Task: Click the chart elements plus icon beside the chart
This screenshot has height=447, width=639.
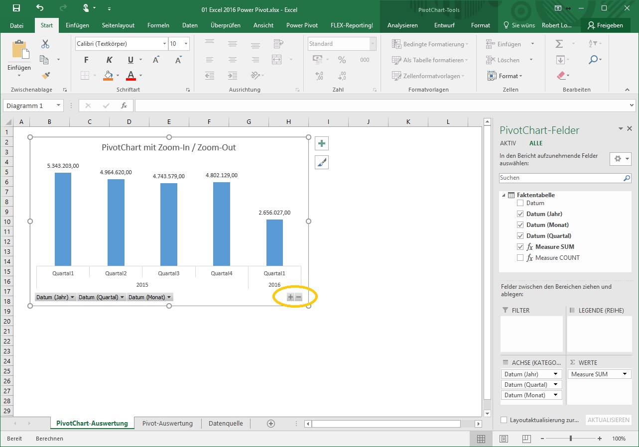Action: (321, 143)
